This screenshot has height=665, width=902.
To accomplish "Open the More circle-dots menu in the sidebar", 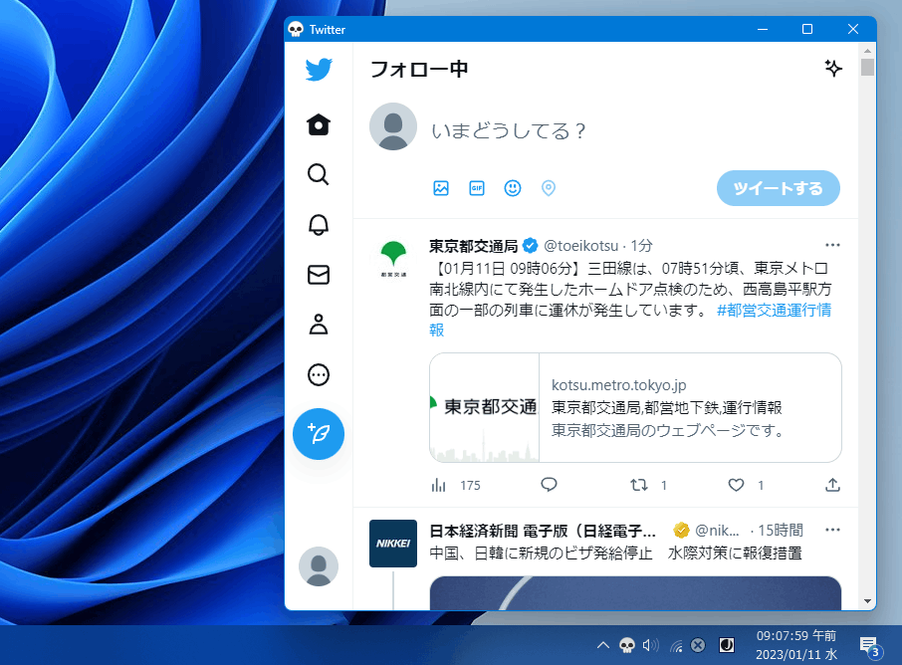I will pyautogui.click(x=319, y=375).
